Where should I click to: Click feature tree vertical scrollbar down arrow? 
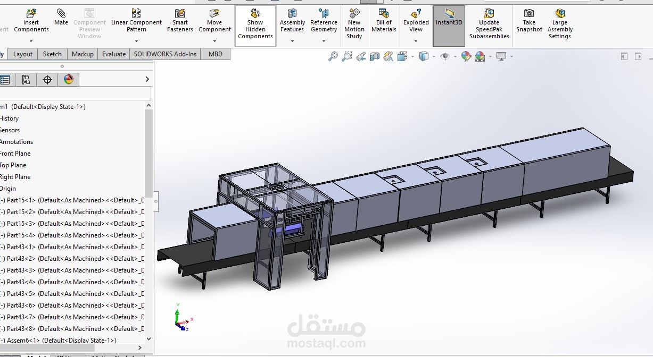pyautogui.click(x=148, y=338)
